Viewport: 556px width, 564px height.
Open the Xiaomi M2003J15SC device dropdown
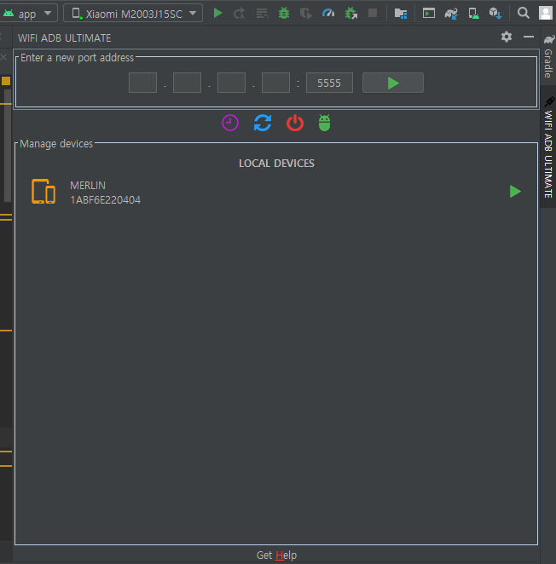click(133, 14)
